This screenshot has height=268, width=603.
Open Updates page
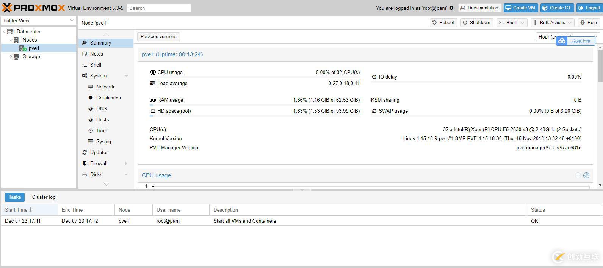[x=106, y=152]
